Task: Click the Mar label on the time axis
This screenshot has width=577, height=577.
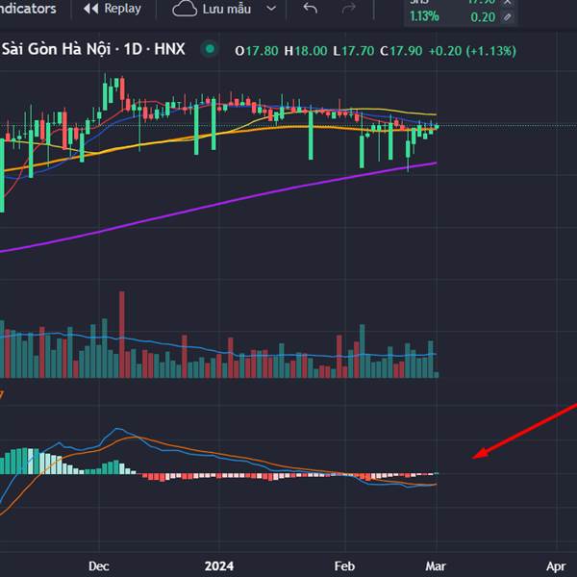Action: pos(436,566)
